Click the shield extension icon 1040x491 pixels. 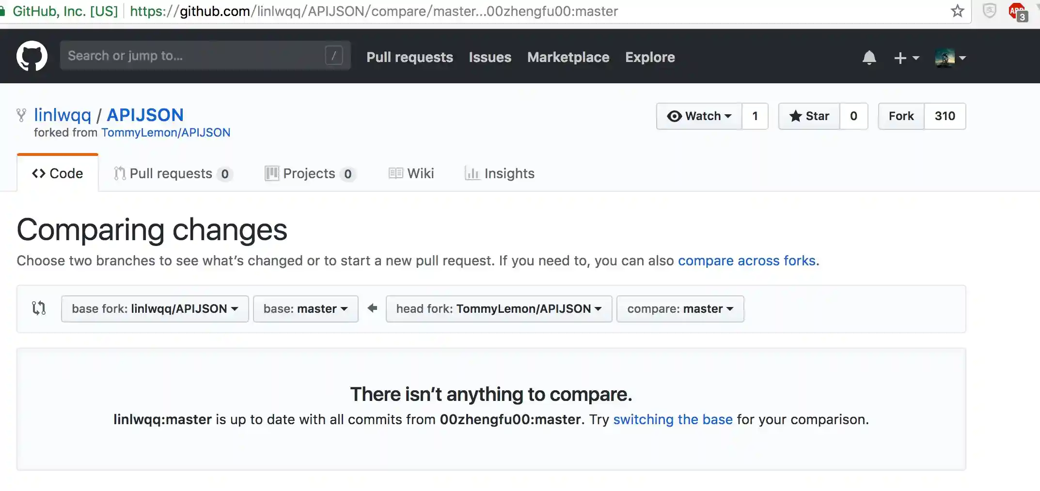(989, 11)
